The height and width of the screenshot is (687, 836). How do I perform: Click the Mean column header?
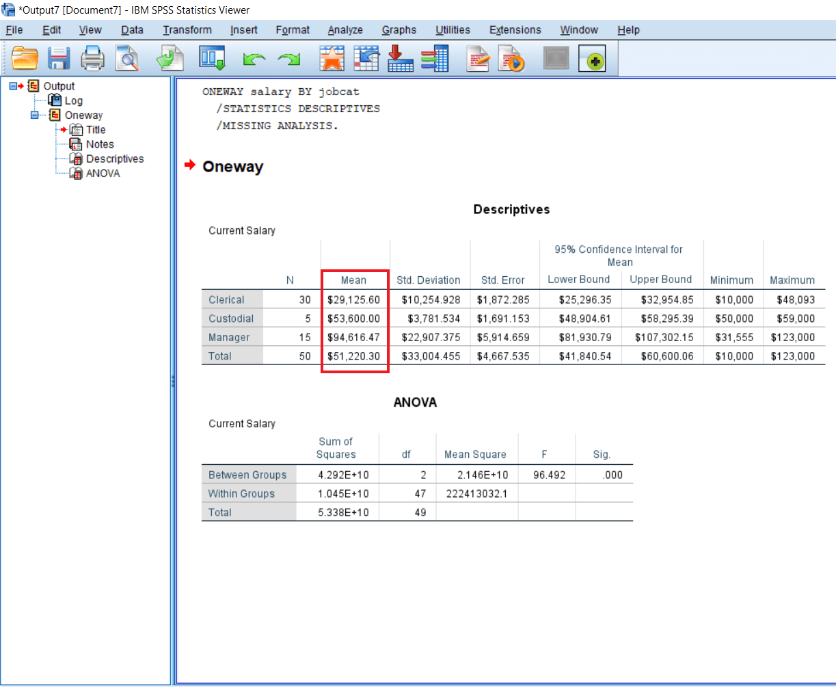pyautogui.click(x=354, y=280)
